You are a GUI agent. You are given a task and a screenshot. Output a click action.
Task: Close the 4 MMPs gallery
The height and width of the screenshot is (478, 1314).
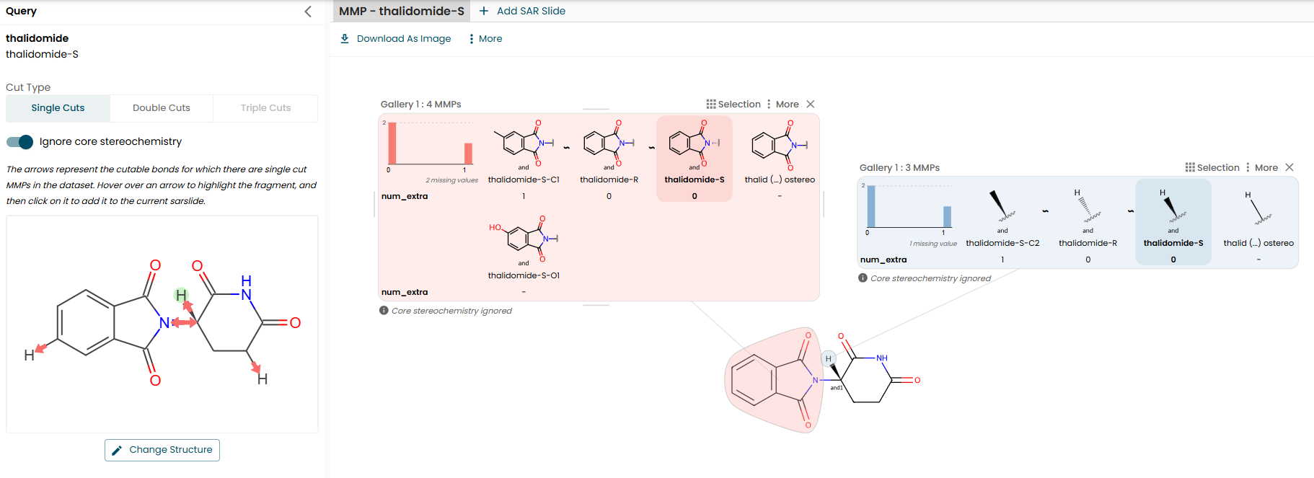click(811, 105)
